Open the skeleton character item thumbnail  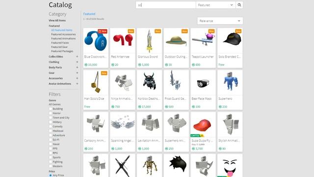tap(149, 166)
